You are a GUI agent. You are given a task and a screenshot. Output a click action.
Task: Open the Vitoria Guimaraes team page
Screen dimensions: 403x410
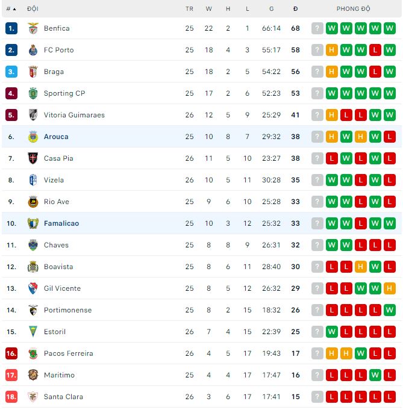[74, 115]
